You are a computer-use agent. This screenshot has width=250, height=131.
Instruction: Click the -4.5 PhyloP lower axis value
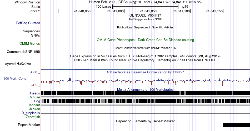click(34, 85)
